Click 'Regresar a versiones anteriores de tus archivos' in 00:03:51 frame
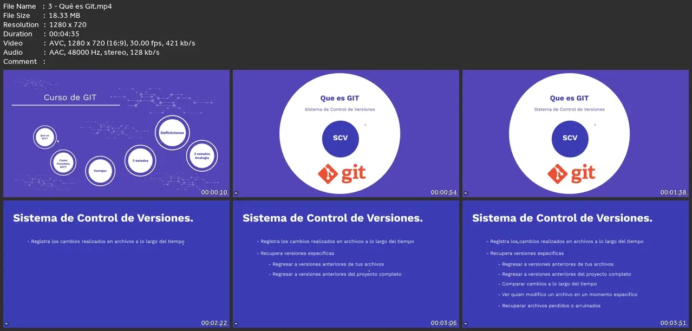This screenshot has width=692, height=331. tap(556, 264)
